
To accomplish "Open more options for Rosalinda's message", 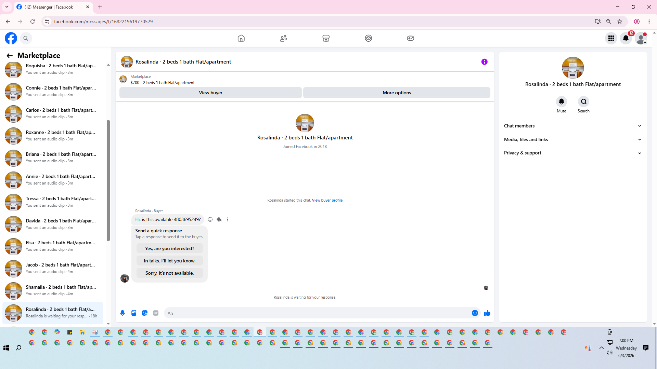I will click(228, 219).
